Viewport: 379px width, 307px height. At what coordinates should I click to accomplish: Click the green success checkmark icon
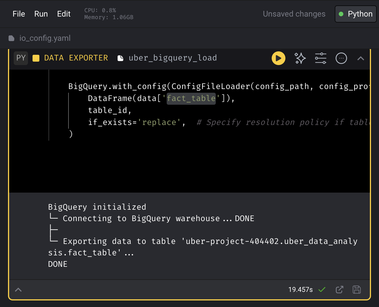[x=322, y=290]
